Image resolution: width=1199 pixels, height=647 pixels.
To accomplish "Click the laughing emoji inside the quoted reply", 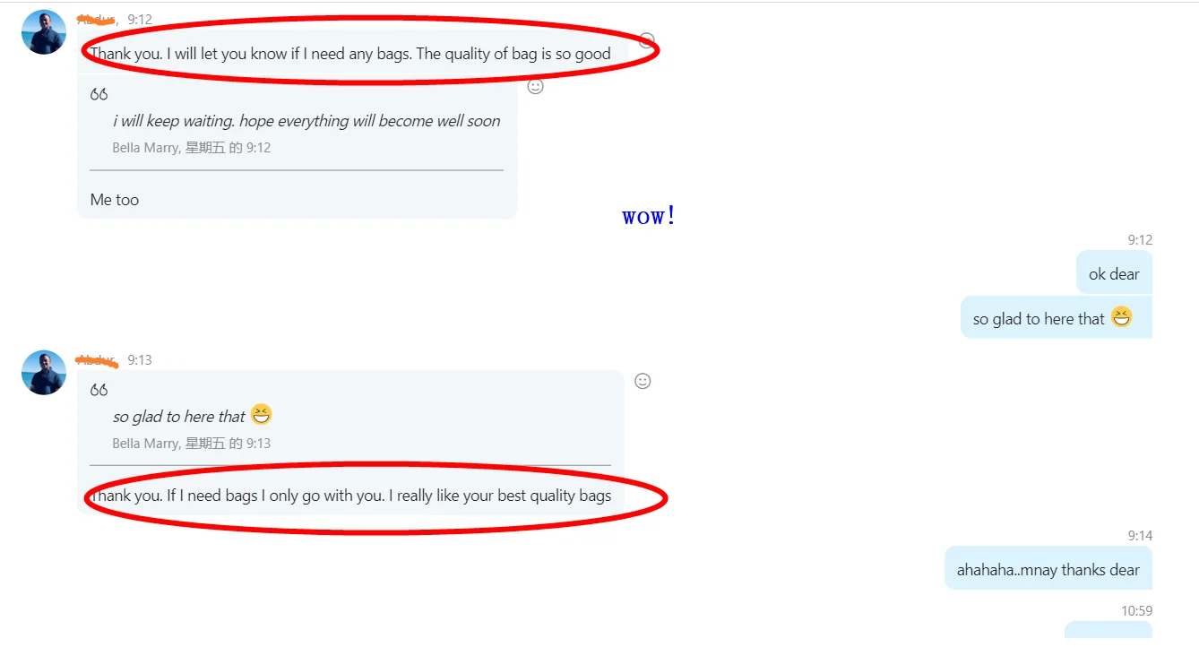I will pyautogui.click(x=261, y=415).
